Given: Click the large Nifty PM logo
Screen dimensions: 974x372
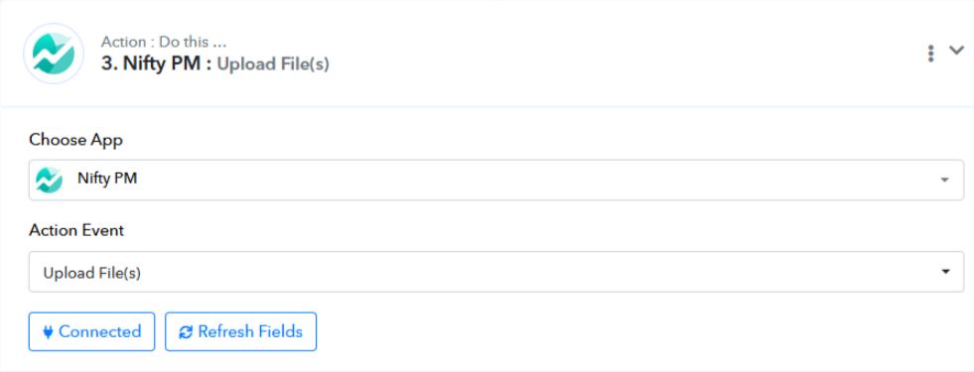Looking at the screenshot, I should (x=54, y=54).
